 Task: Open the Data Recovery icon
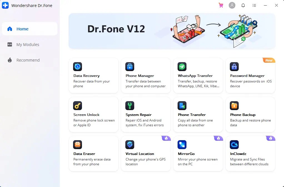pos(78,67)
